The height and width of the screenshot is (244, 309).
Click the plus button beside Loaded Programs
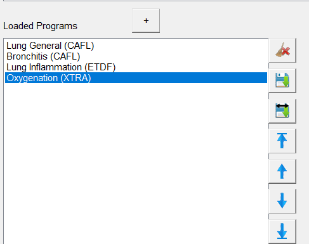(x=146, y=21)
